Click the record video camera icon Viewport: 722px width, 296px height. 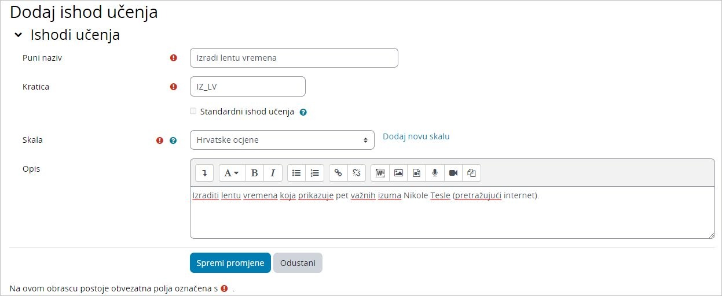click(x=453, y=173)
